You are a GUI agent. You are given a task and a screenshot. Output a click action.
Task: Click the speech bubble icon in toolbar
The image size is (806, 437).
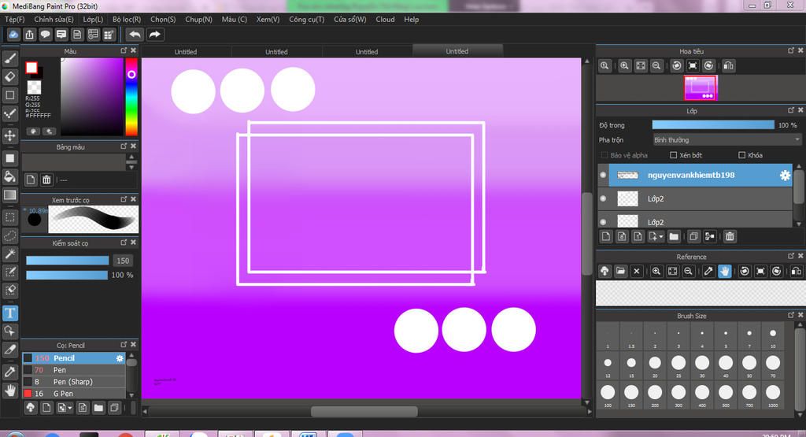(x=45, y=35)
